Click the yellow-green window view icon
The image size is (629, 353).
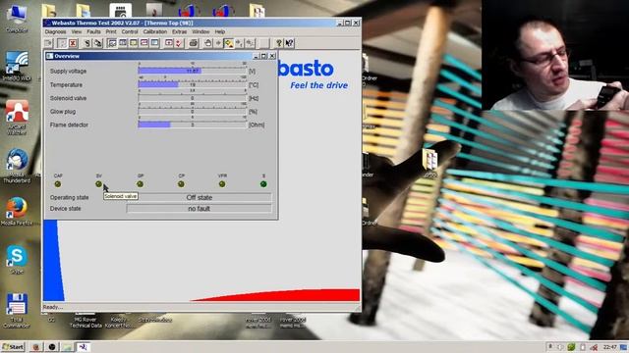coord(134,43)
